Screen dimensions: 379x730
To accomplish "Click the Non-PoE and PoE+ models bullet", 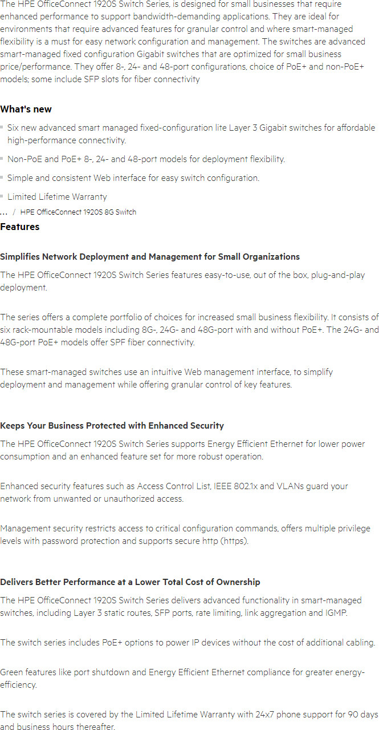I will (146, 159).
